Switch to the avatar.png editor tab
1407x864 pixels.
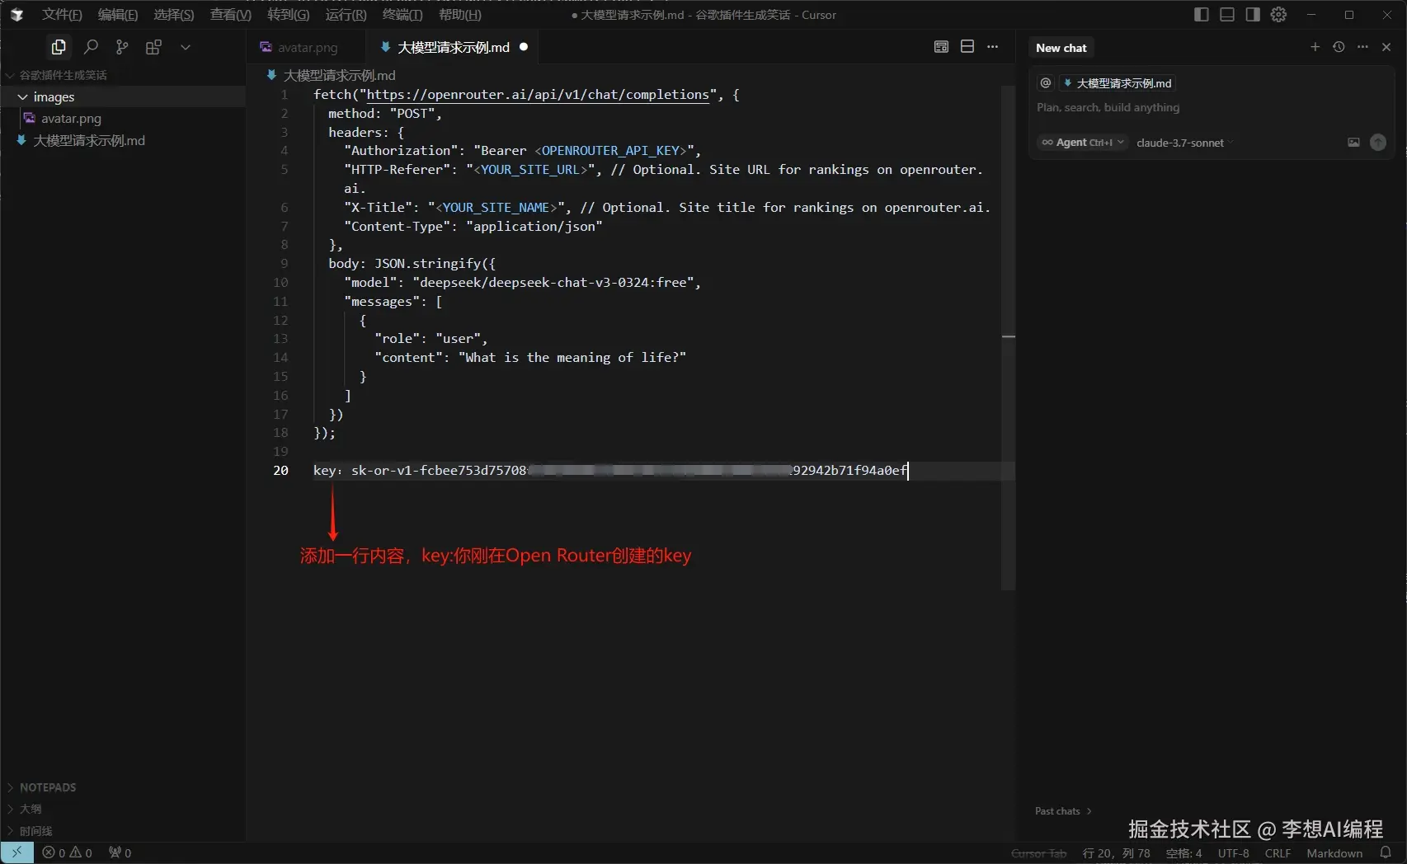[x=305, y=47]
